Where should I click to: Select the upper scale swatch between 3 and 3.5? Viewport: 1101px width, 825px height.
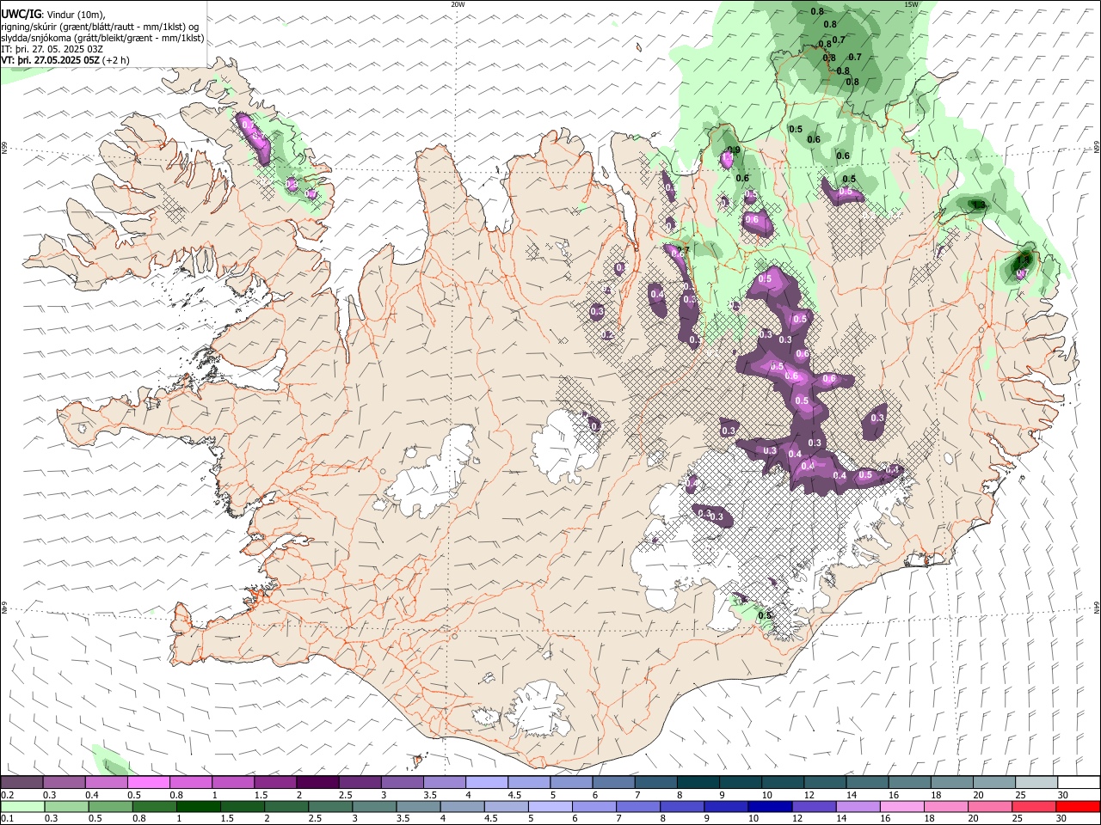(403, 783)
